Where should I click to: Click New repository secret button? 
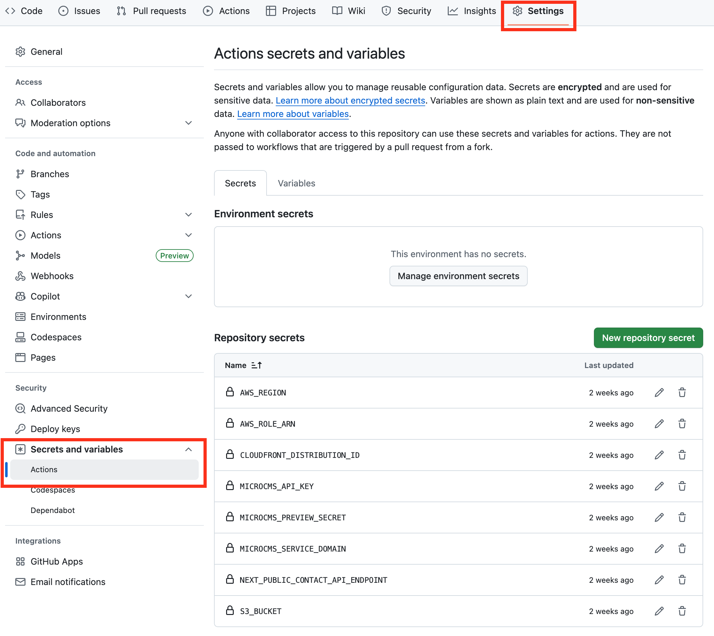click(x=648, y=337)
